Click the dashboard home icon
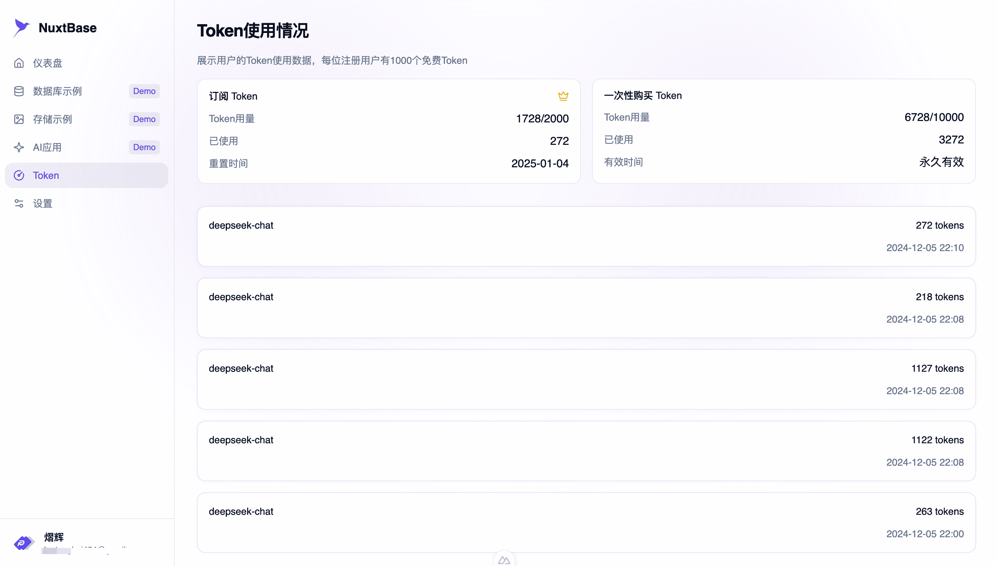Image resolution: width=997 pixels, height=566 pixels. 19,63
